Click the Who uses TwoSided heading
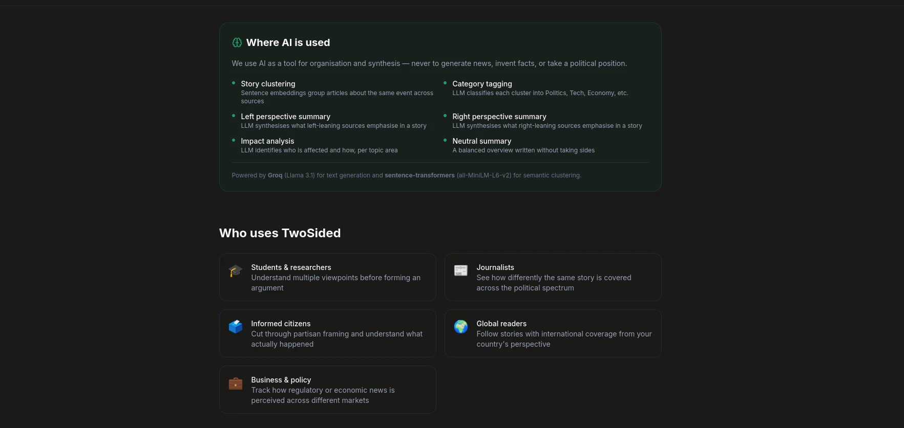Image resolution: width=904 pixels, height=428 pixels. tap(280, 233)
